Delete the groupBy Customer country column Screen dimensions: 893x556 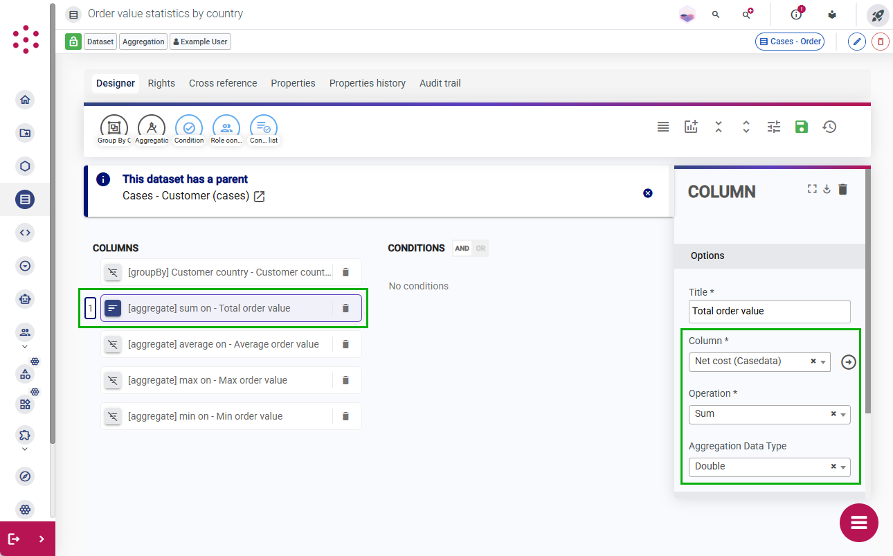345,272
